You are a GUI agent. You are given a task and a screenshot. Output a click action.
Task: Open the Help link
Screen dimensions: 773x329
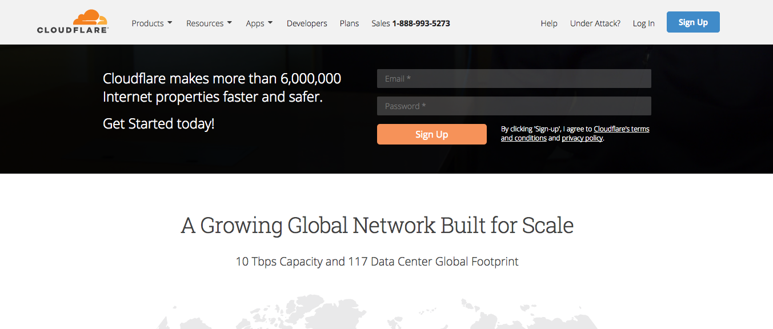pos(549,23)
